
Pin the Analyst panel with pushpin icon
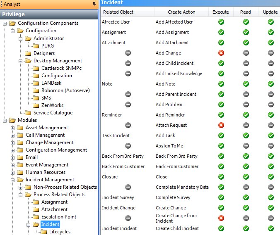(94, 4)
